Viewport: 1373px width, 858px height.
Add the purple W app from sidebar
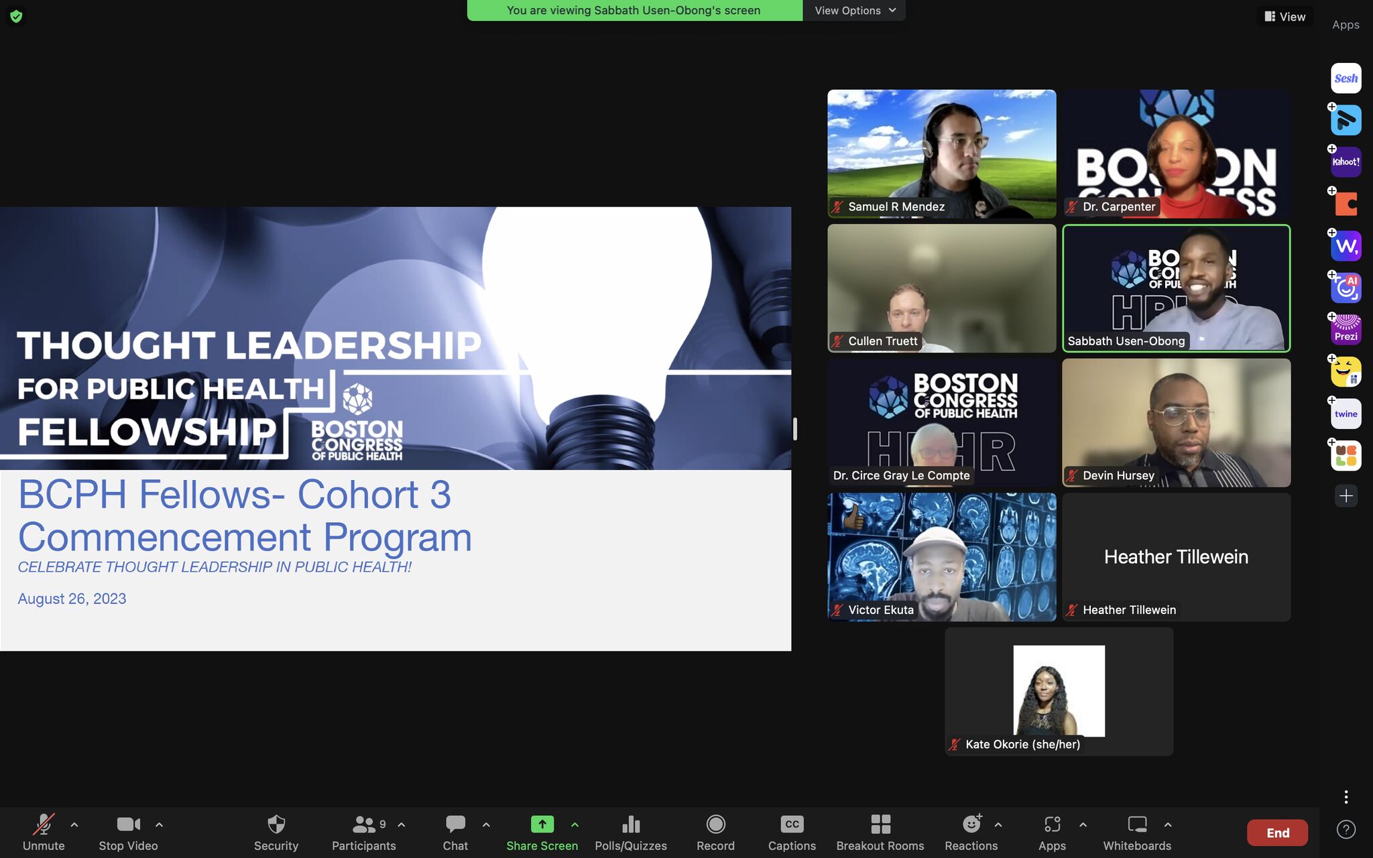pyautogui.click(x=1346, y=246)
